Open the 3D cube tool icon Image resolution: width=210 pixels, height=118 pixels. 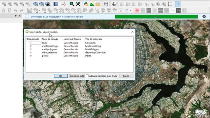(x=114, y=4)
